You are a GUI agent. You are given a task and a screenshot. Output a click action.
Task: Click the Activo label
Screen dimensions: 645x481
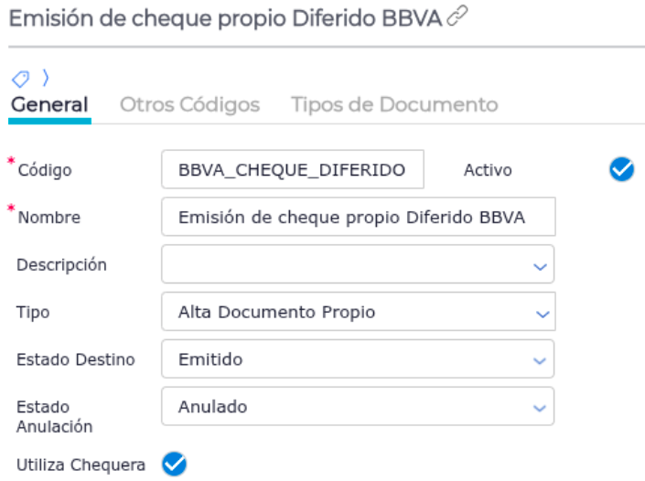(488, 170)
